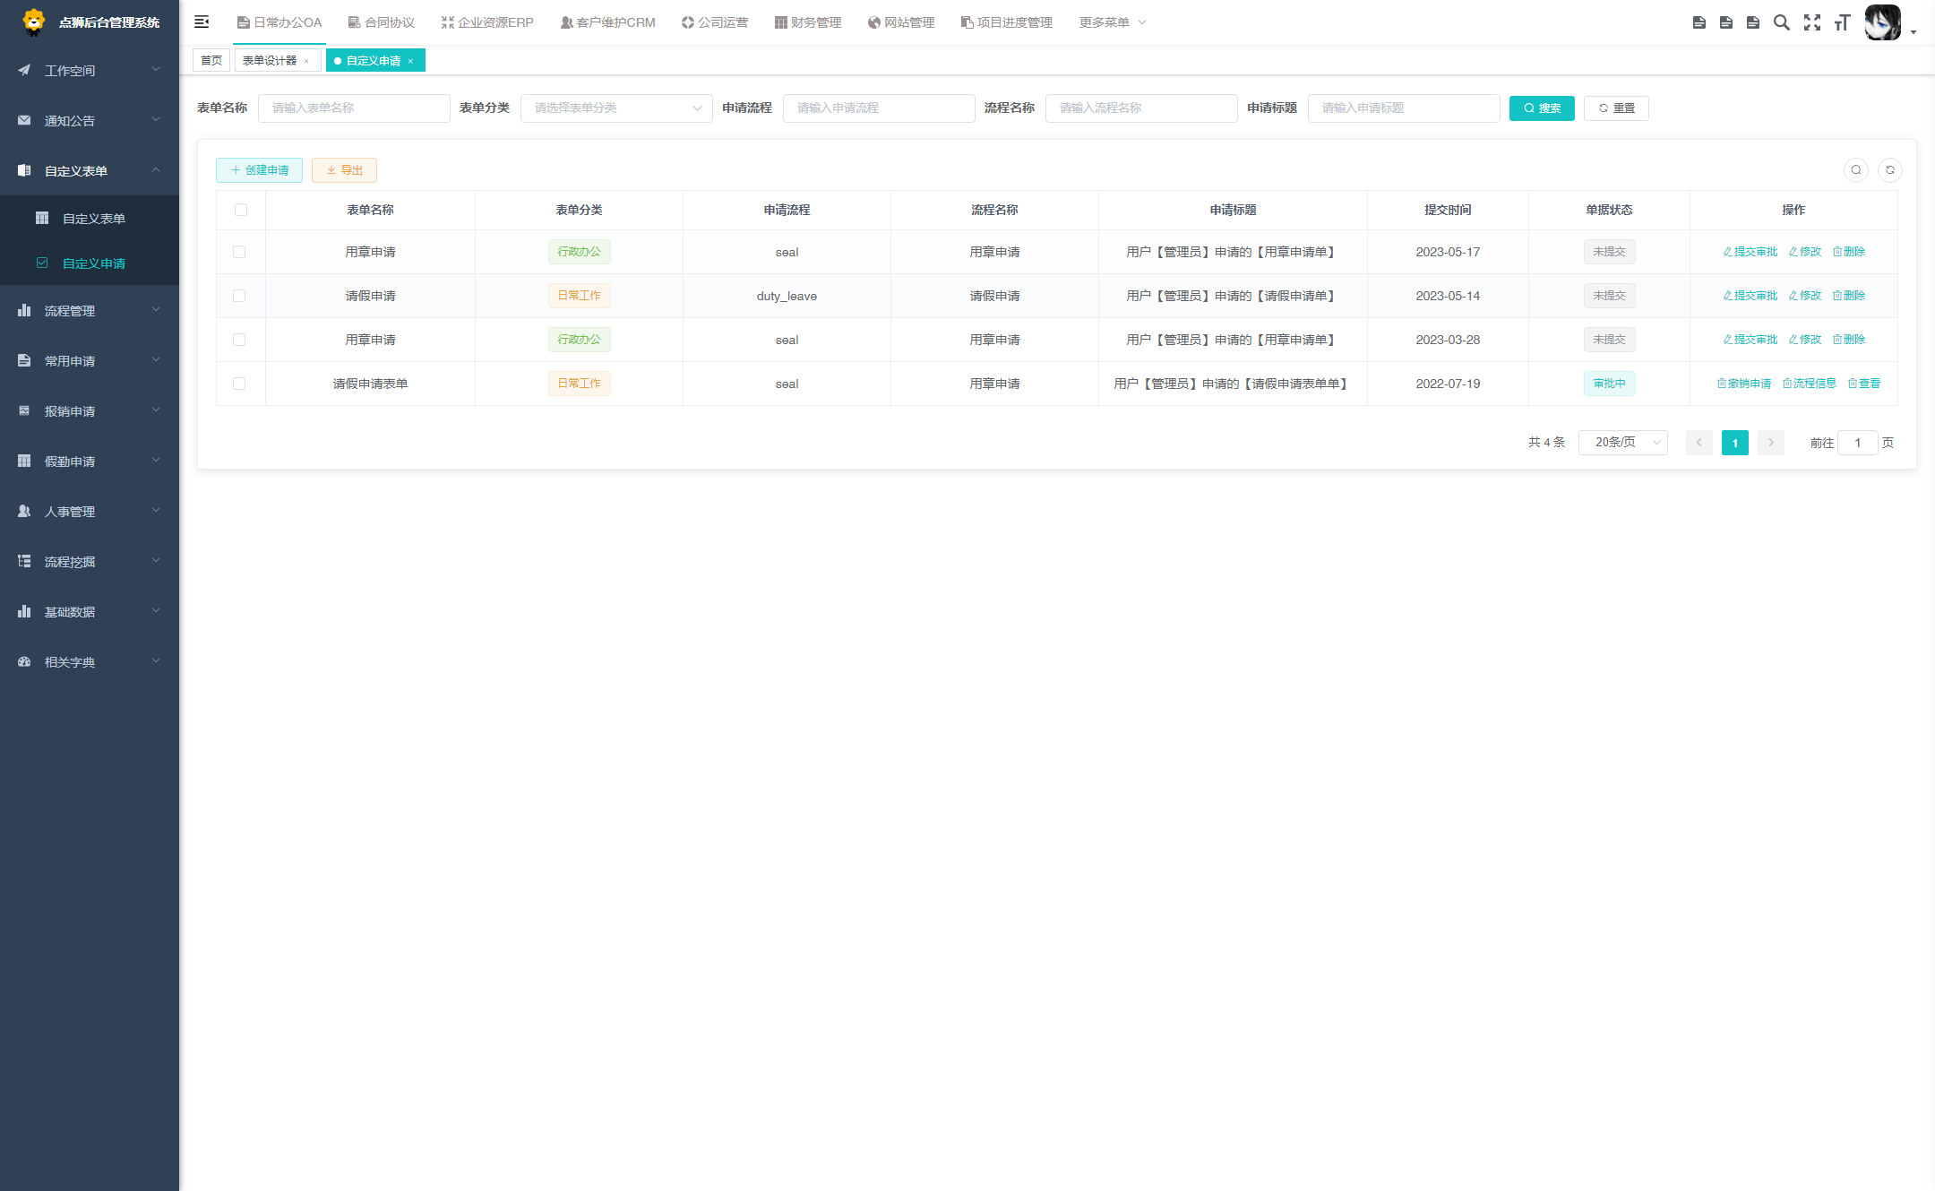Open the 财务管理 top menu
The width and height of the screenshot is (1935, 1191).
point(807,22)
